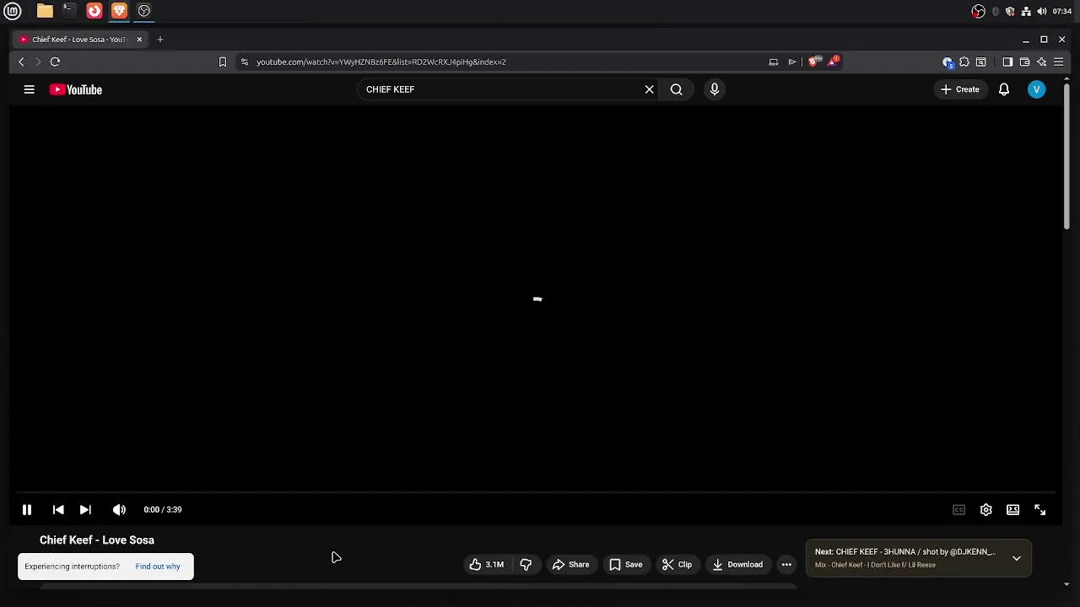Switch to OBS Studio in the panel
Image resolution: width=1080 pixels, height=607 pixels.
[144, 11]
